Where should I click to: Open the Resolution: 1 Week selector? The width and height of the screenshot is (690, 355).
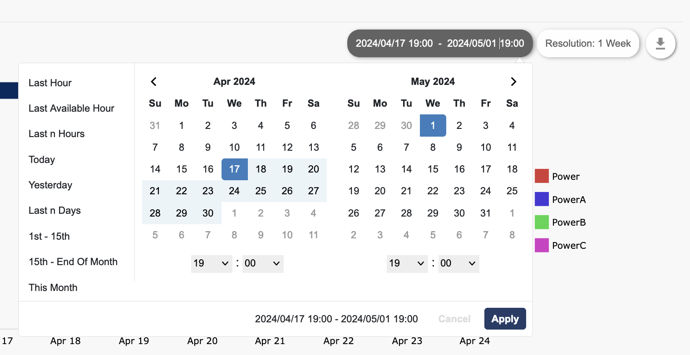[x=588, y=44]
